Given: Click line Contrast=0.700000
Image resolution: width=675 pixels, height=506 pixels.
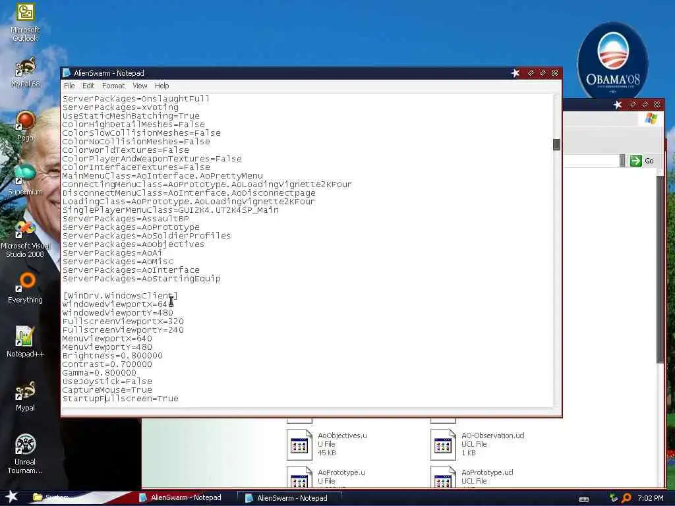Looking at the screenshot, I should [107, 364].
